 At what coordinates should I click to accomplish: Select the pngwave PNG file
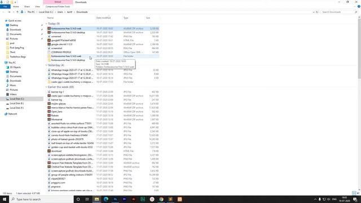[x=56, y=187]
